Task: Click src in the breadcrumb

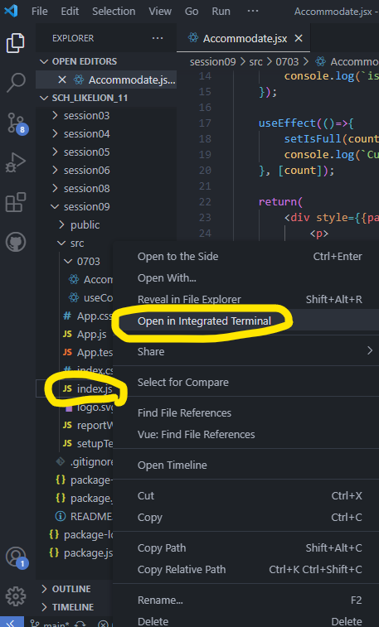Action: (255, 61)
